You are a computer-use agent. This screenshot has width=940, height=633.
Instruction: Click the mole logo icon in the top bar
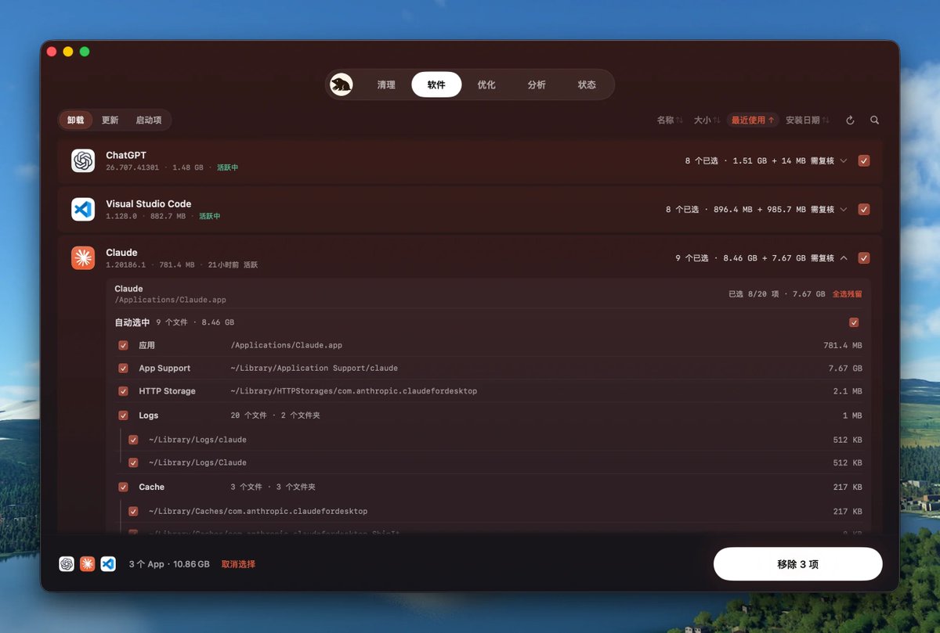[341, 85]
